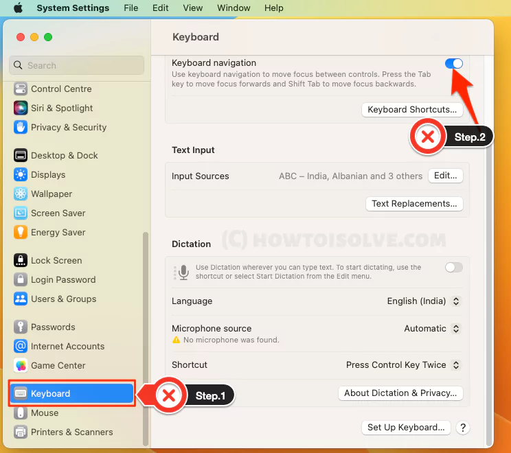Select Users & Groups label
The height and width of the screenshot is (453, 511).
coord(64,299)
